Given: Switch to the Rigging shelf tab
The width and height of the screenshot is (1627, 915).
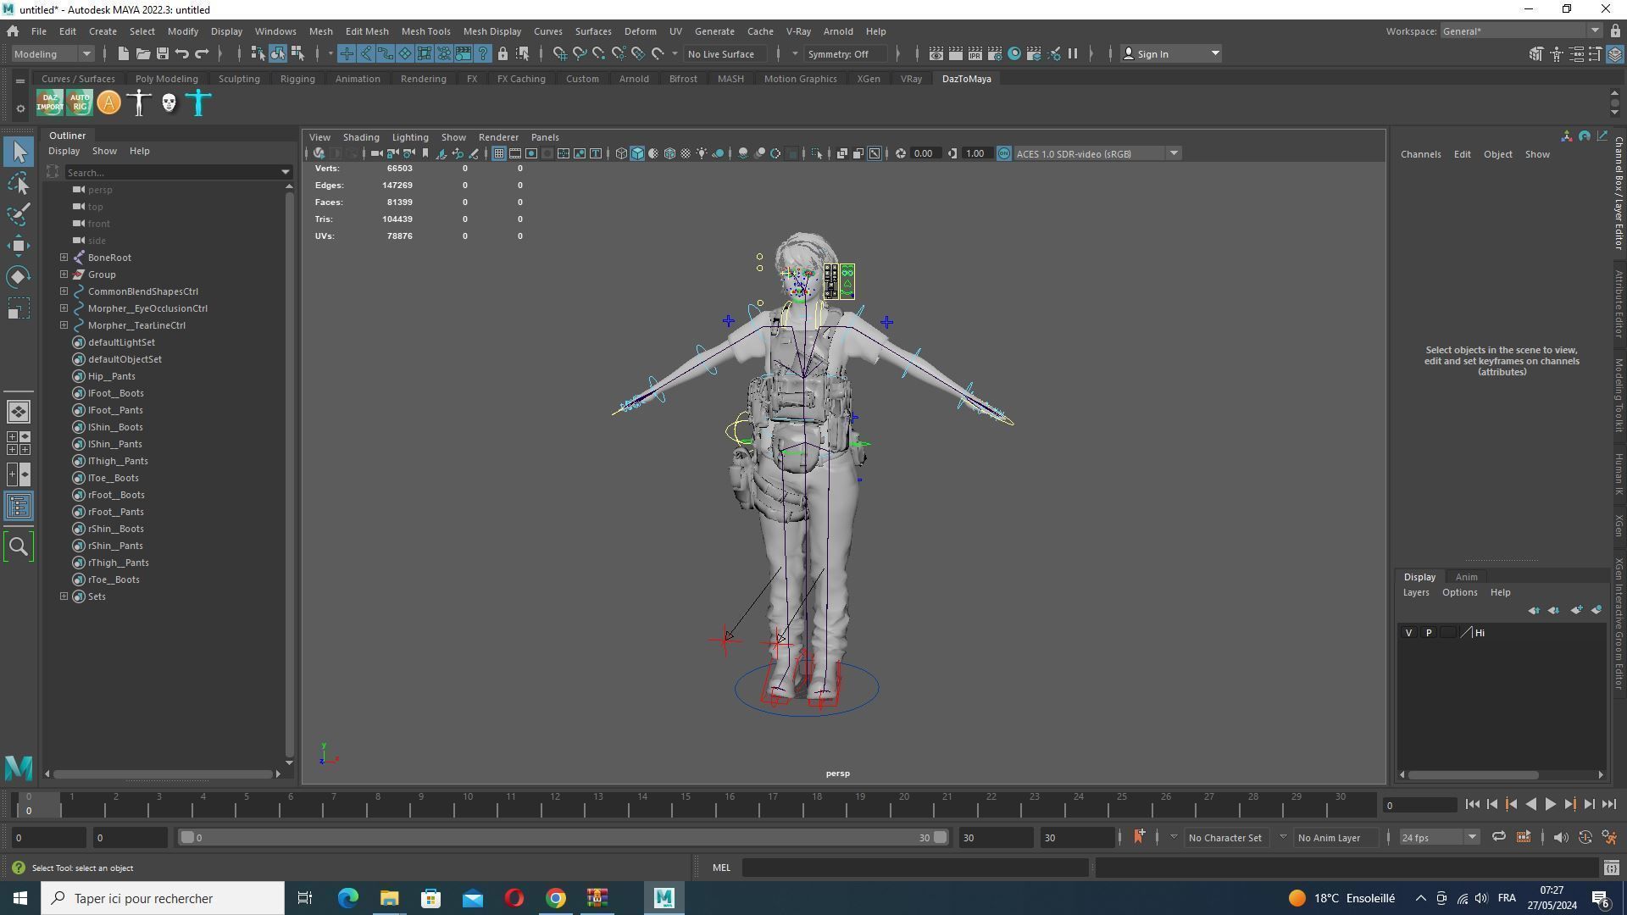Looking at the screenshot, I should coord(297,79).
